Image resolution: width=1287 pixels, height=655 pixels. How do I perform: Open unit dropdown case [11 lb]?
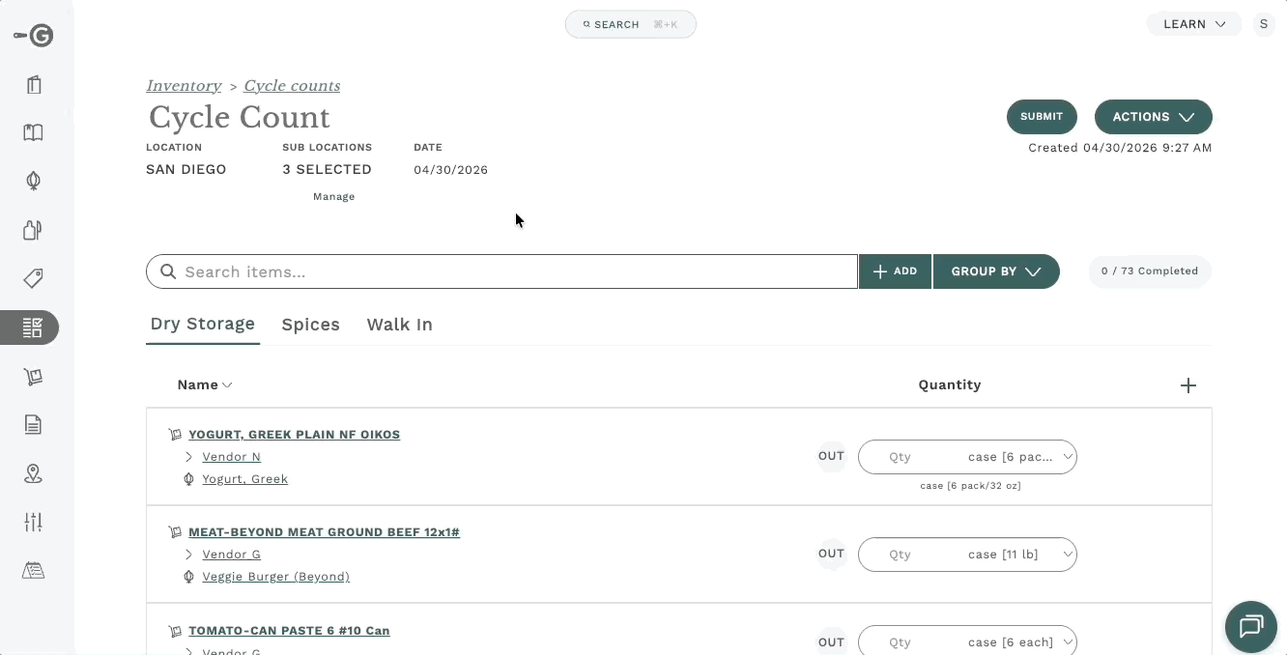(1020, 555)
